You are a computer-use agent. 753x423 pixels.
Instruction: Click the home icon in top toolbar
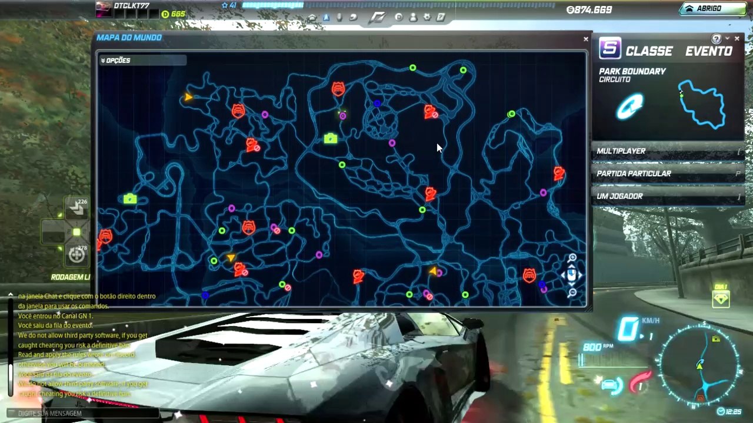pos(312,18)
